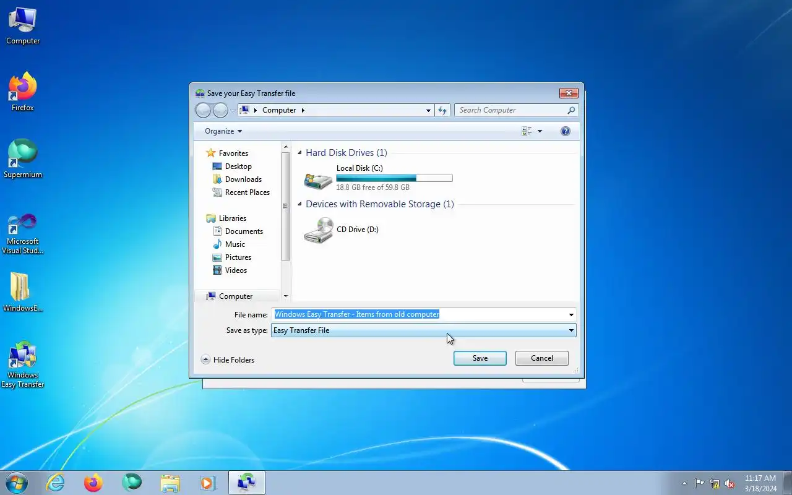The width and height of the screenshot is (792, 495).
Task: Open the help question mark icon
Action: [565, 131]
